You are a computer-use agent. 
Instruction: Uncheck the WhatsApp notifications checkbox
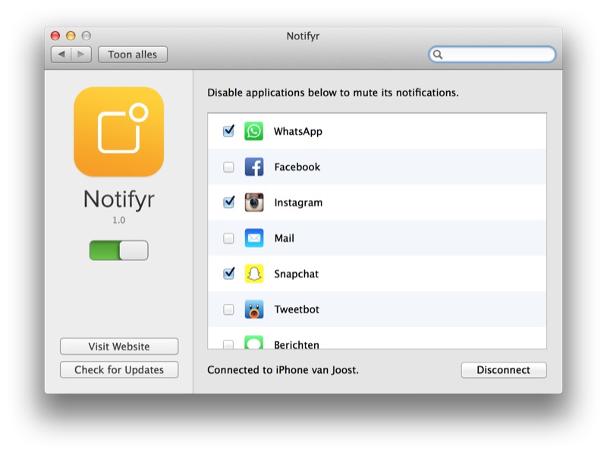(x=228, y=131)
